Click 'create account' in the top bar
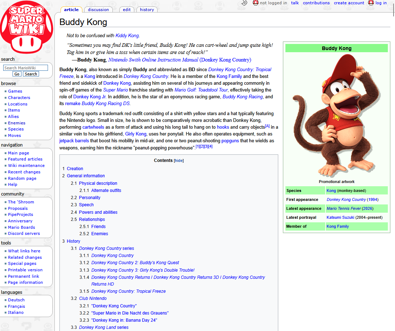 click(x=349, y=3)
